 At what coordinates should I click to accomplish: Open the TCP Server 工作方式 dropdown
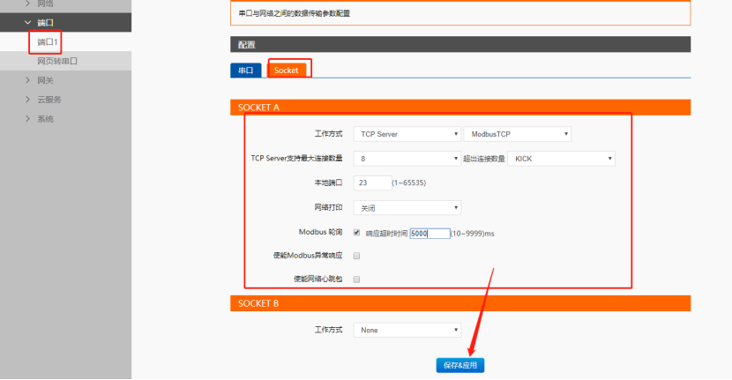click(x=407, y=134)
